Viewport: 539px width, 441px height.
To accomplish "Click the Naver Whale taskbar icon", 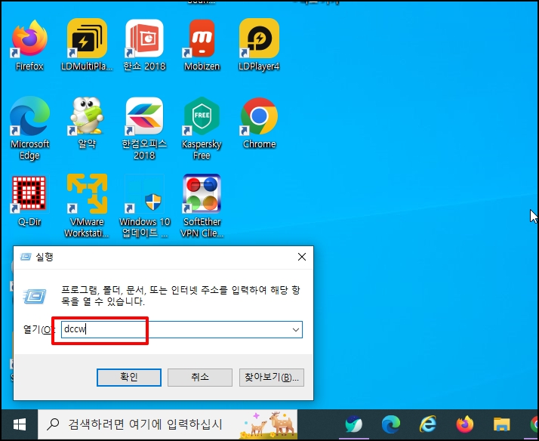I will click(354, 424).
